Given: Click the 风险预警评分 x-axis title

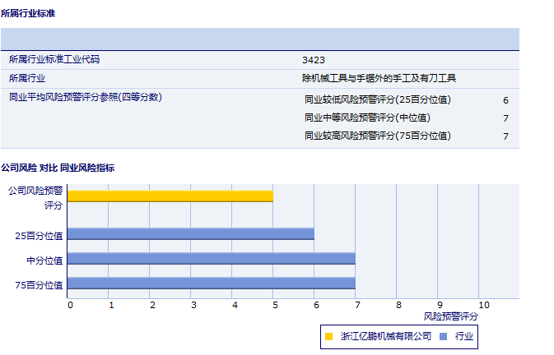Looking at the screenshot, I should pyautogui.click(x=450, y=316).
